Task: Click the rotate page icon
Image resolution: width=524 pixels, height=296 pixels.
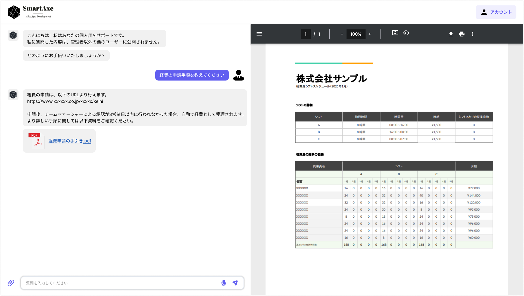Action: [406, 33]
